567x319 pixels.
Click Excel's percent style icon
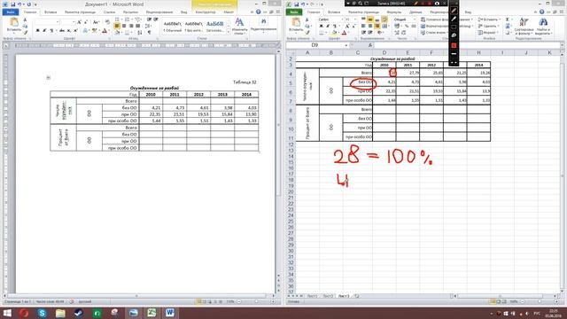pos(407,26)
